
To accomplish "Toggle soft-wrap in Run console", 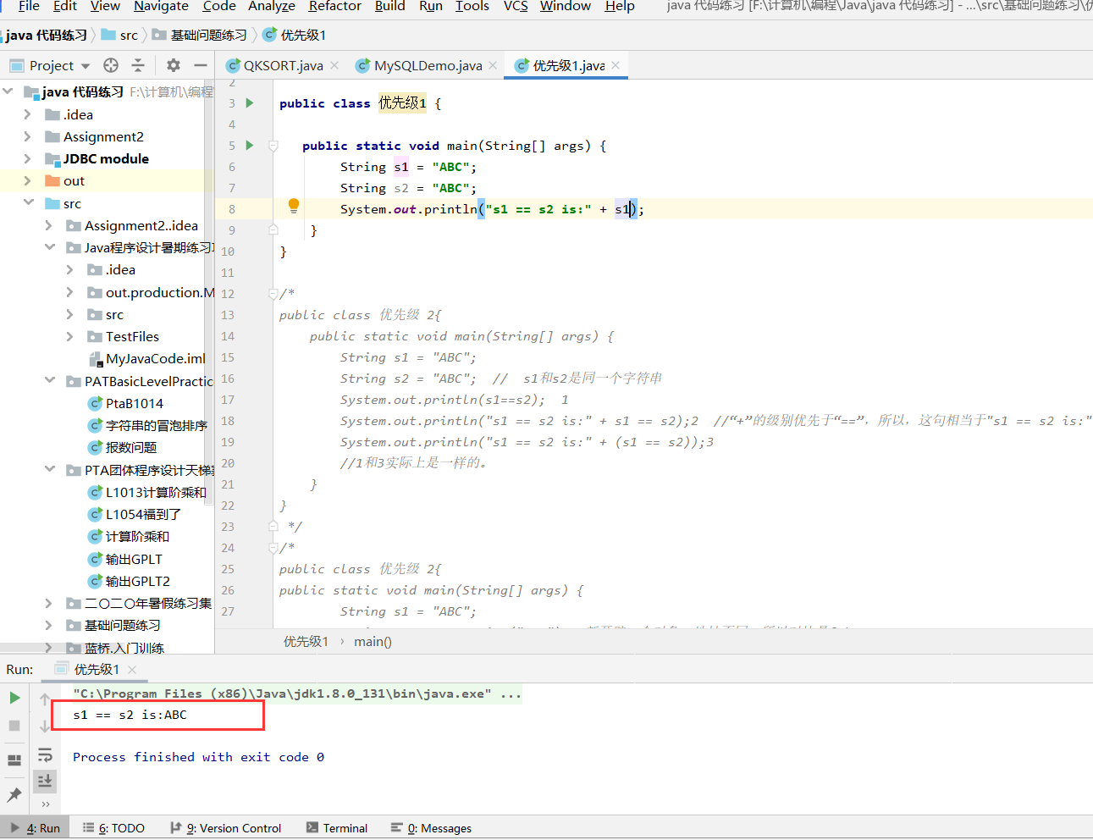I will (x=45, y=754).
